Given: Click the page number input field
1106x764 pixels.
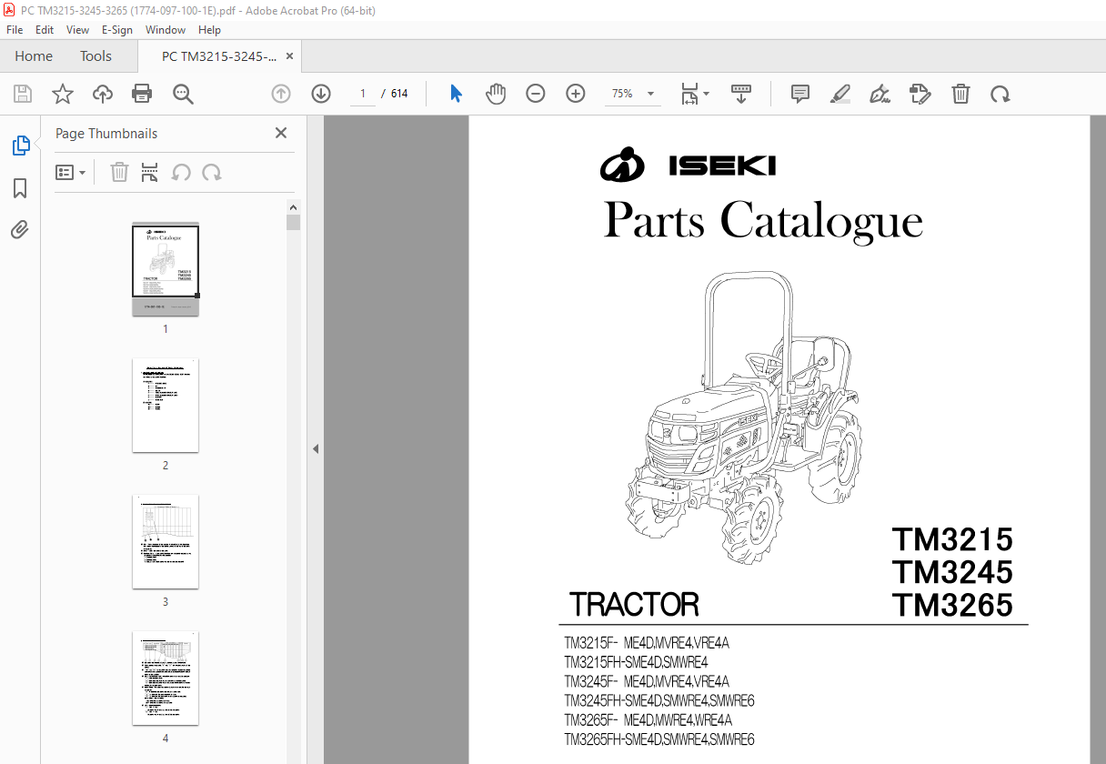Looking at the screenshot, I should tap(363, 94).
